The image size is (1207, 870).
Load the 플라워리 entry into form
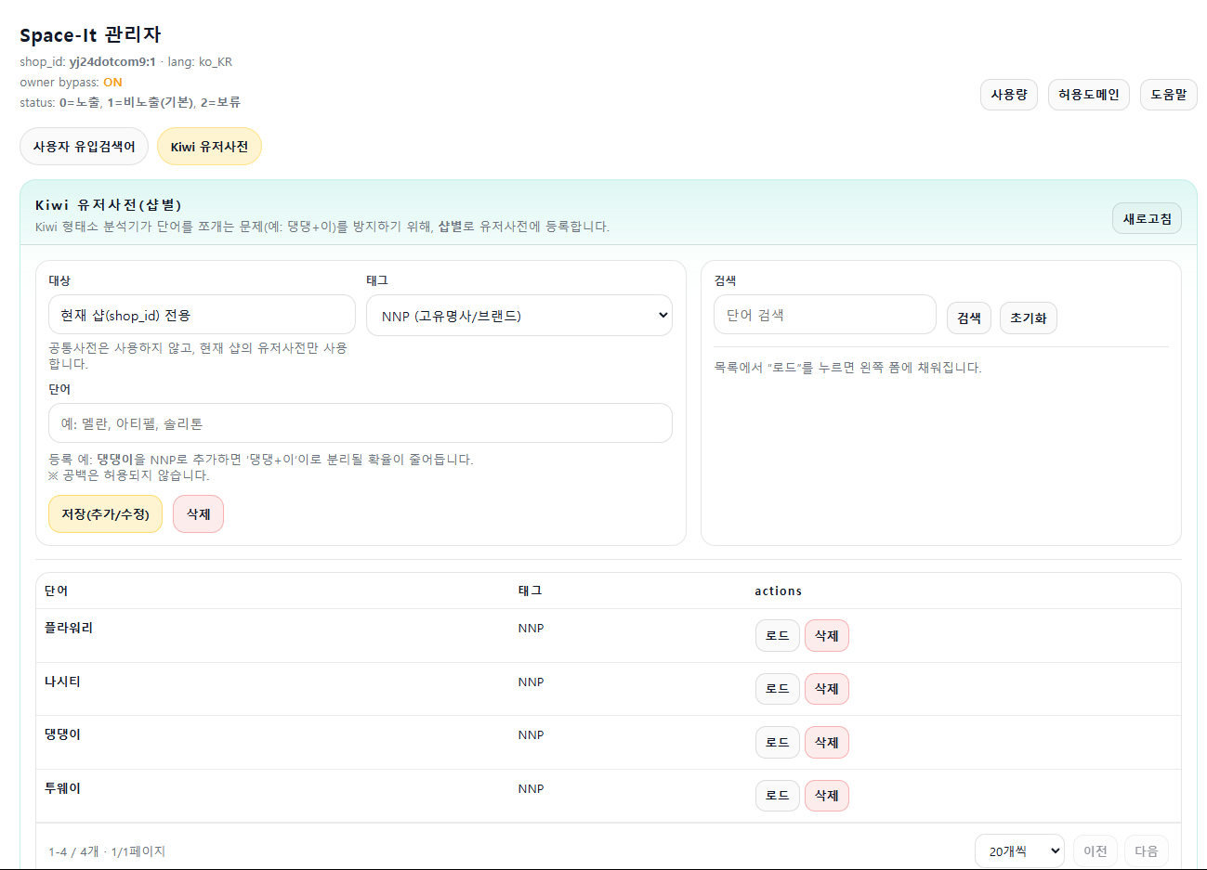pos(777,636)
